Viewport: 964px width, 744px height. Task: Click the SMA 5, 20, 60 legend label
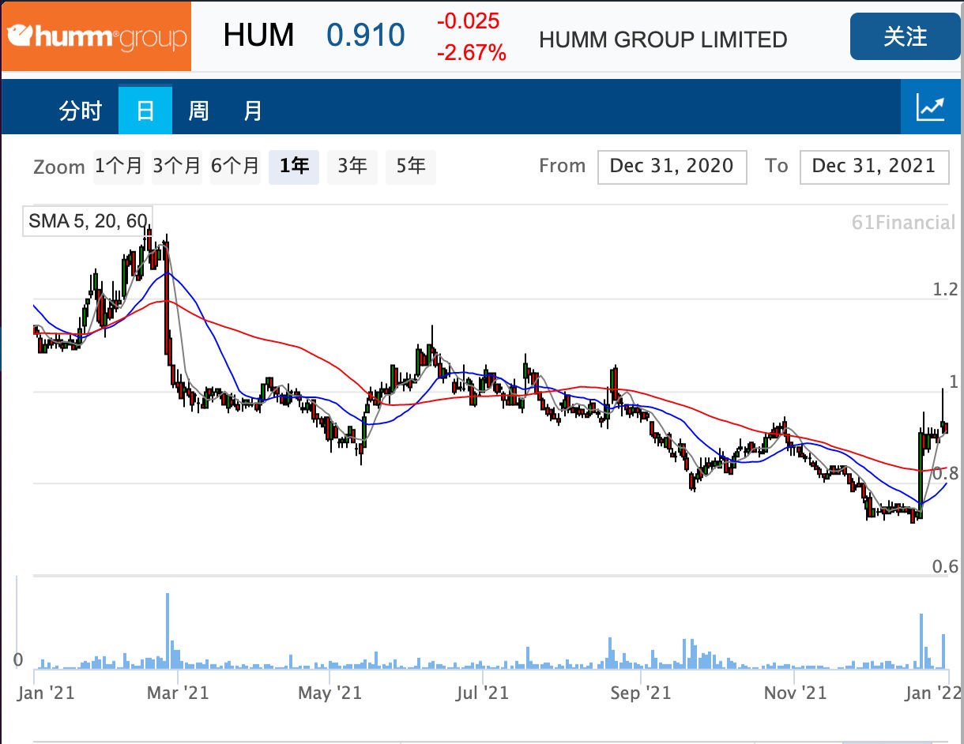[87, 221]
